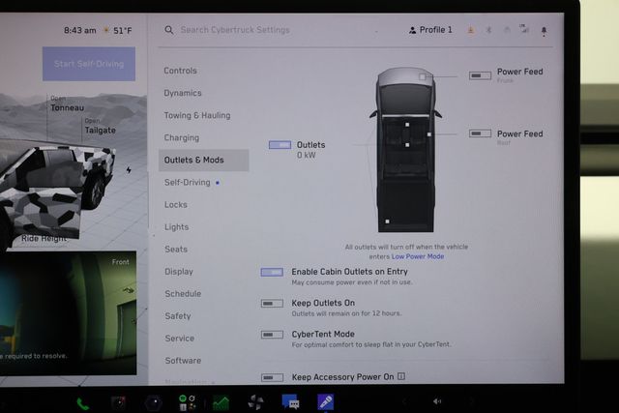Screen dimensions: 619x413
Task: Toggle the CyberTent Mode switch
Action: [272, 335]
